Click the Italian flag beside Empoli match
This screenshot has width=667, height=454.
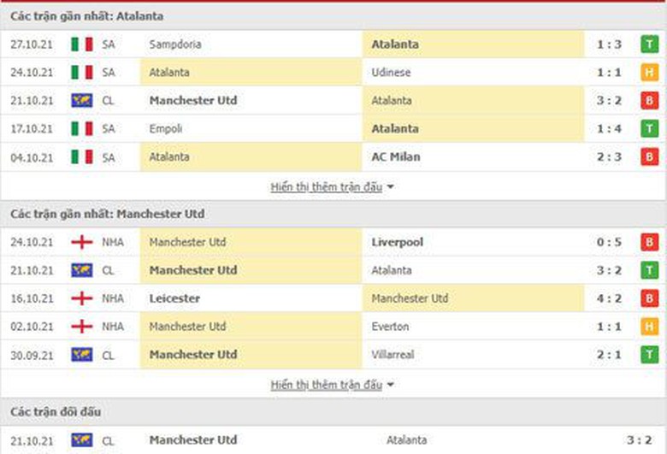(82, 129)
